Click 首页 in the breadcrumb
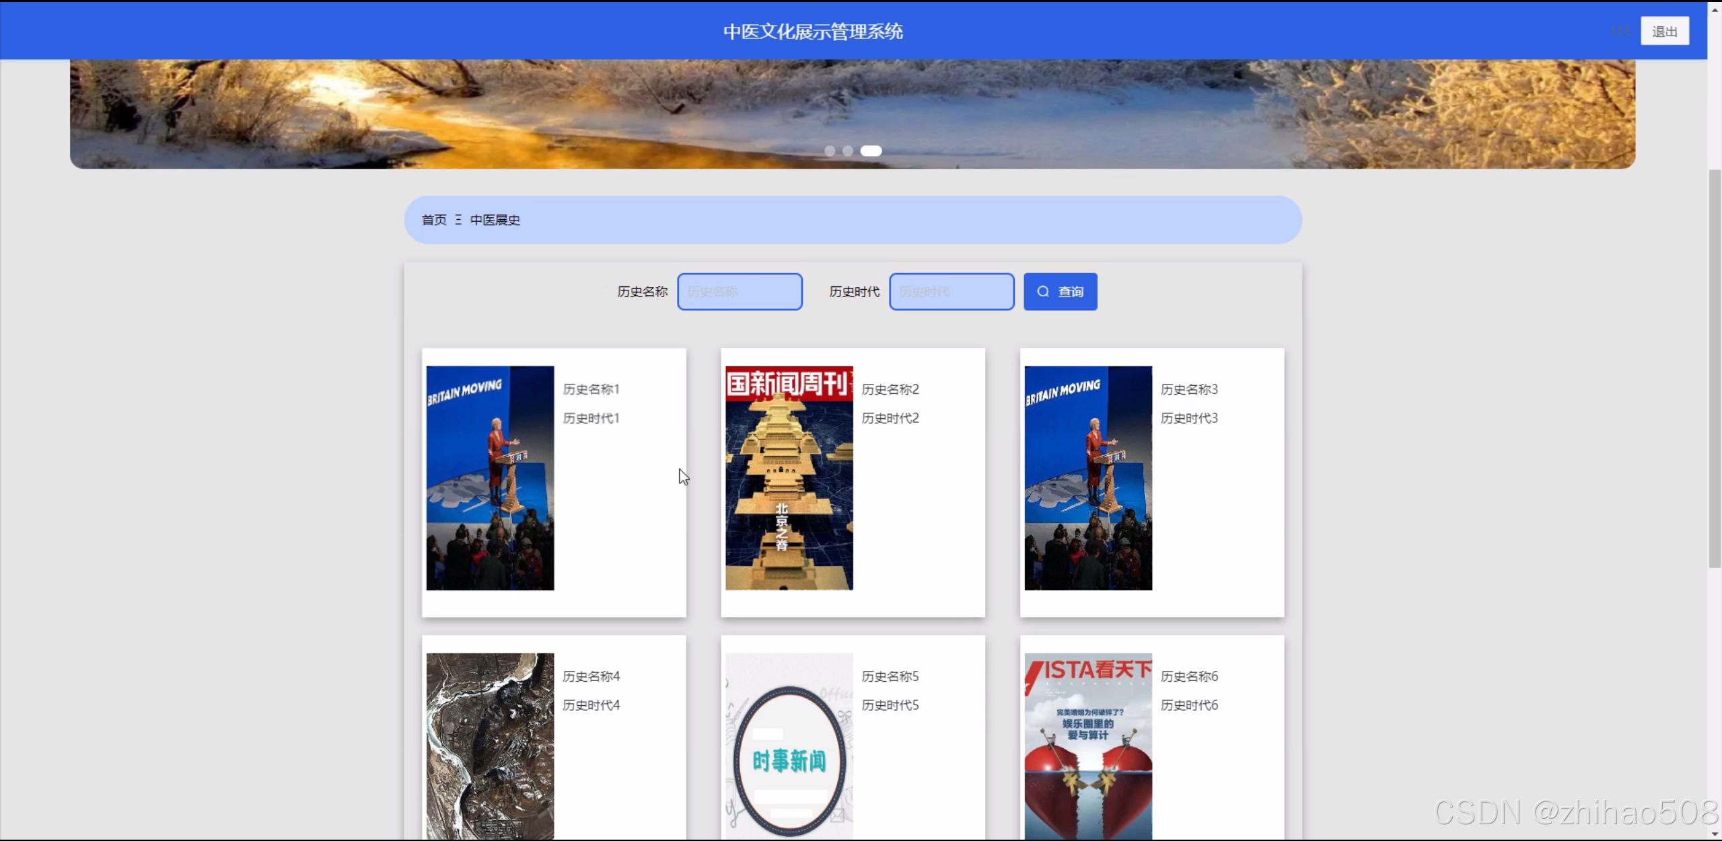1722x841 pixels. [x=434, y=220]
